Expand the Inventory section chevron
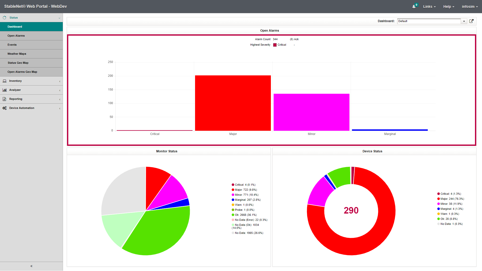This screenshot has width=482, height=271. [x=60, y=81]
